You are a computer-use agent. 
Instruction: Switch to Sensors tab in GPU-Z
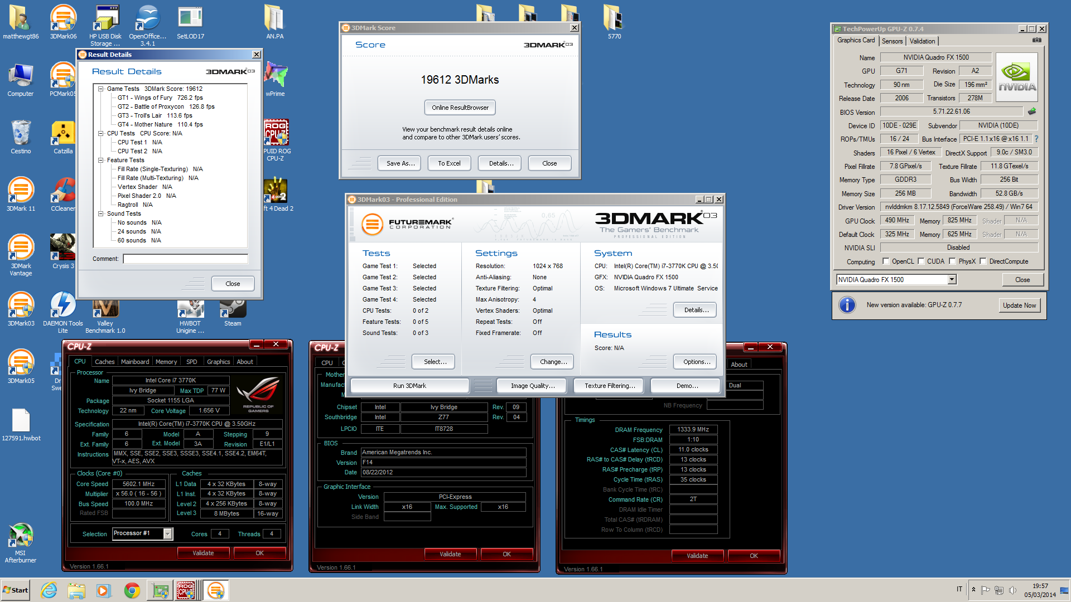point(892,41)
